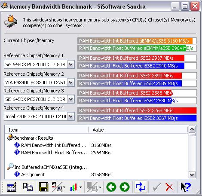
Task: Open Intel 7205 reference chipset dropdown
Action: click(x=71, y=116)
